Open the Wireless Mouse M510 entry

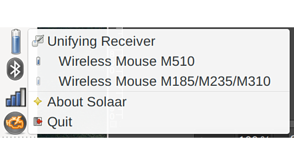[126, 61]
